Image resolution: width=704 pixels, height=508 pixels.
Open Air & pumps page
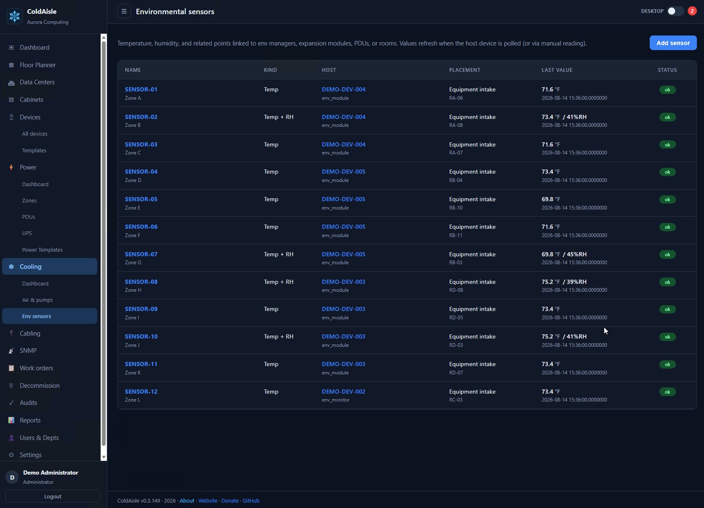click(x=37, y=300)
